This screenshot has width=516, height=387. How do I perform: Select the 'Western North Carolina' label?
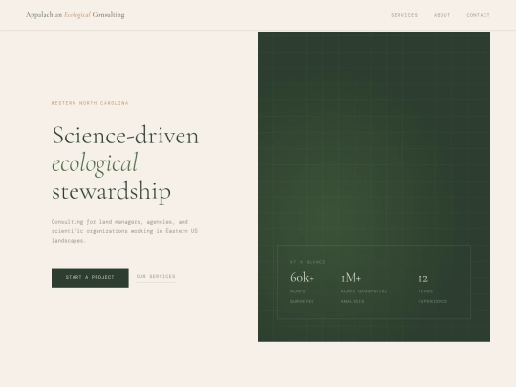(90, 103)
